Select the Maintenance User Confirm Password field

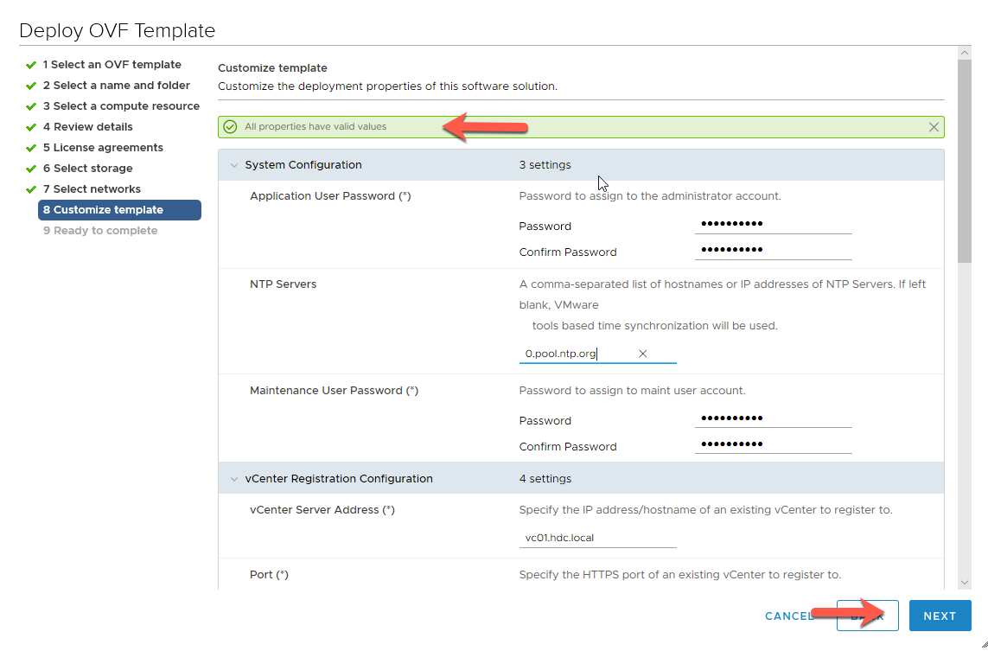click(x=772, y=444)
